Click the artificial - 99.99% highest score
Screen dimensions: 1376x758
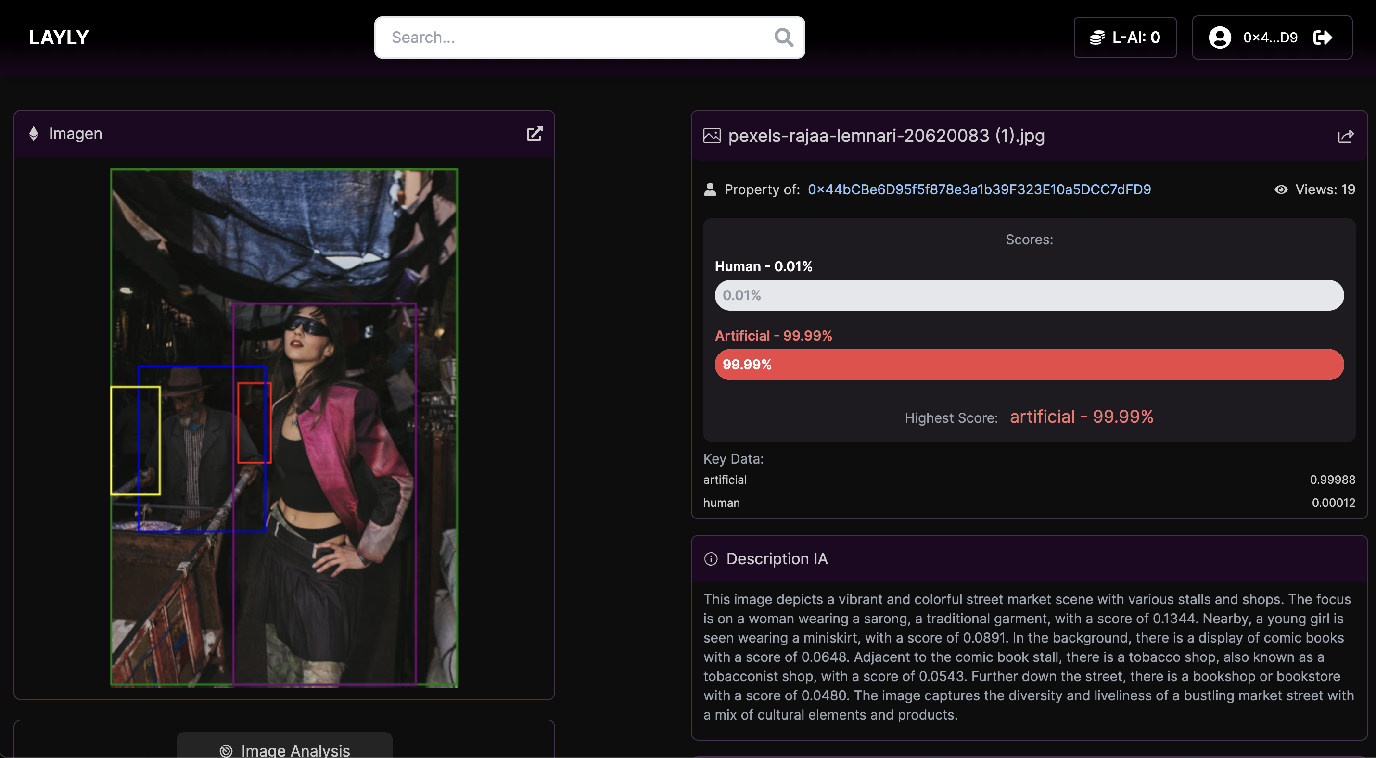pos(1081,417)
